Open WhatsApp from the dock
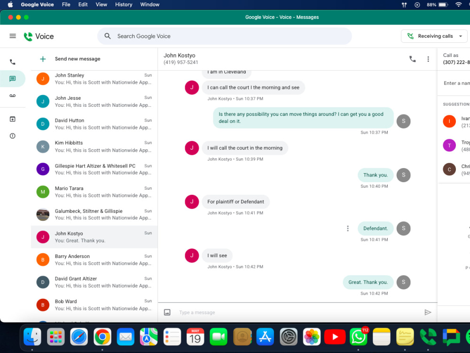This screenshot has width=470, height=353. [x=358, y=337]
